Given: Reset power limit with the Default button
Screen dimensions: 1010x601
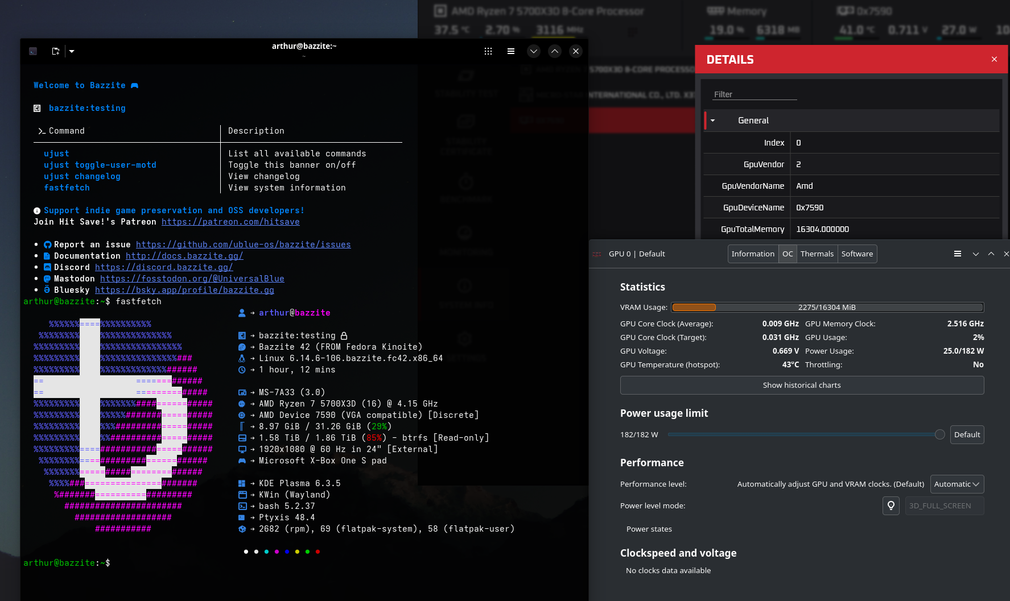Looking at the screenshot, I should [x=967, y=434].
